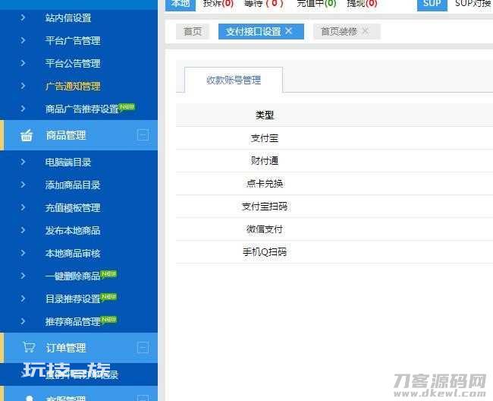Click chevron arrow next to 充值模板管理

(x=23, y=207)
